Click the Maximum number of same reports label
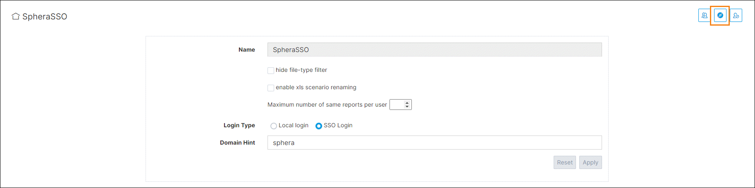Image resolution: width=755 pixels, height=188 pixels. [327, 105]
